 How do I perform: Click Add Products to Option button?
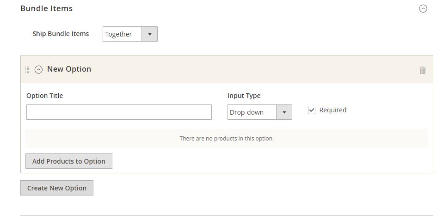69,161
